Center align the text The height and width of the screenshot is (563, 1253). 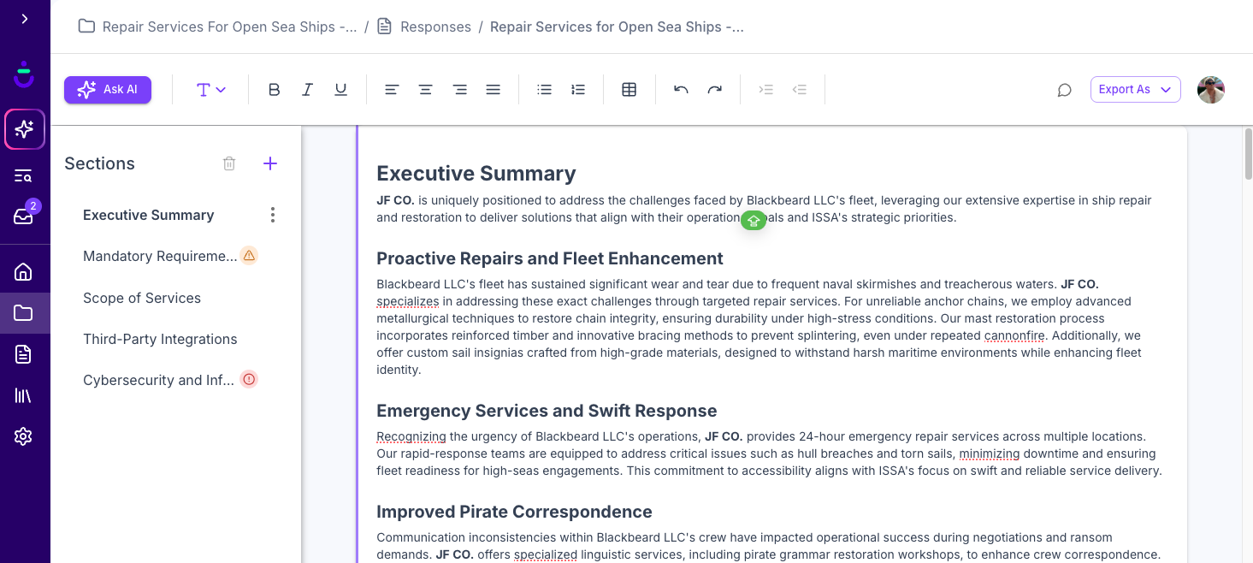425,90
